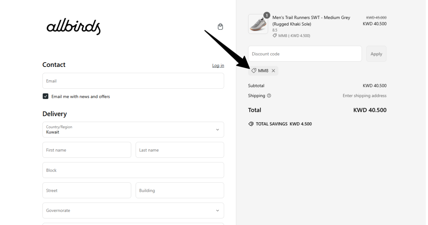Click into the Email field
Viewport: 428px width, 225px height.
coord(133,81)
